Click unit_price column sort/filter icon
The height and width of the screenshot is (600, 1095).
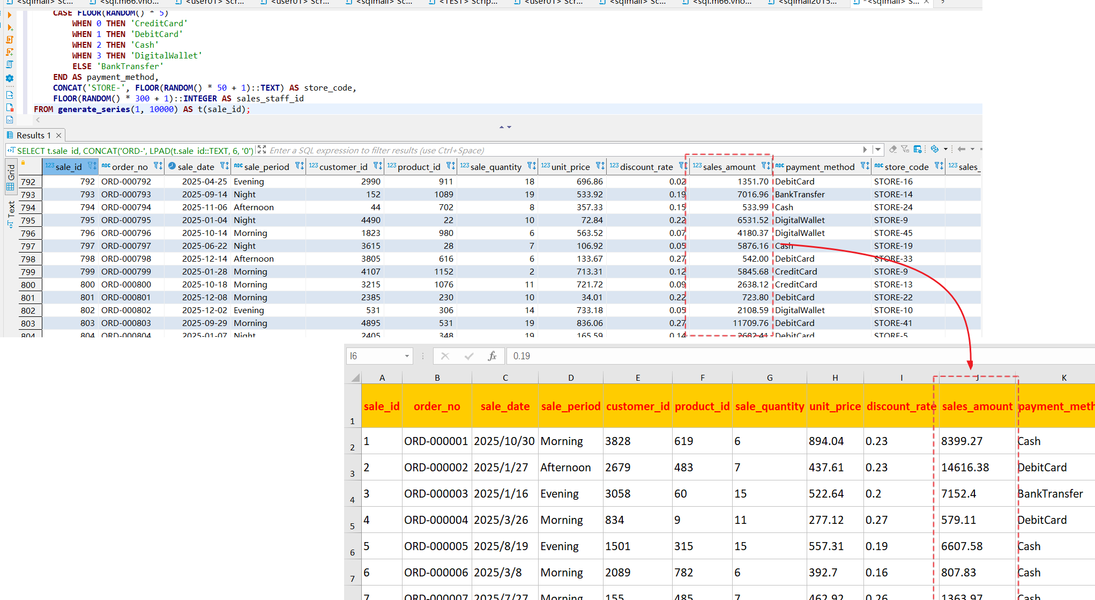[600, 166]
